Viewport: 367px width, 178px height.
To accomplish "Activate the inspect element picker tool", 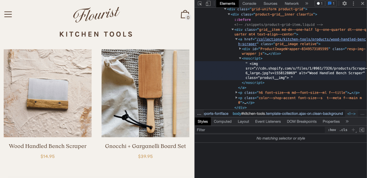I will 200,4.
